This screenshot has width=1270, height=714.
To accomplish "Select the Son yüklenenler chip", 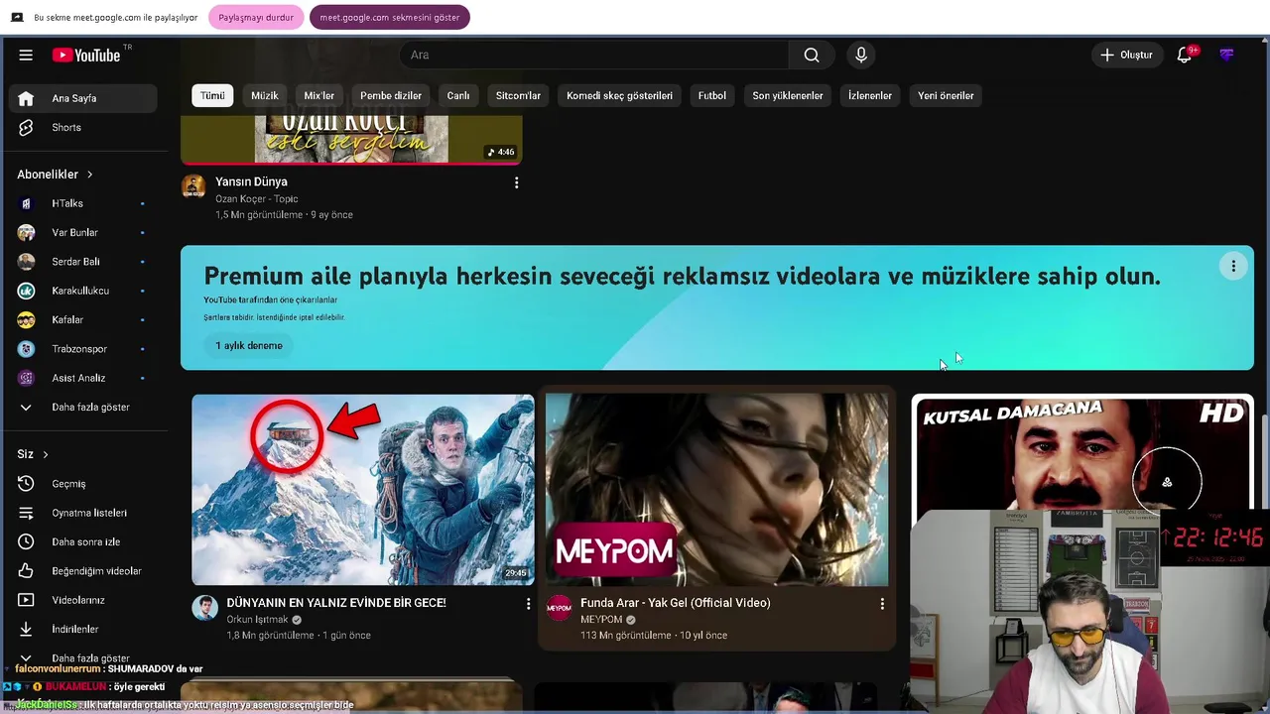I will coord(788,96).
